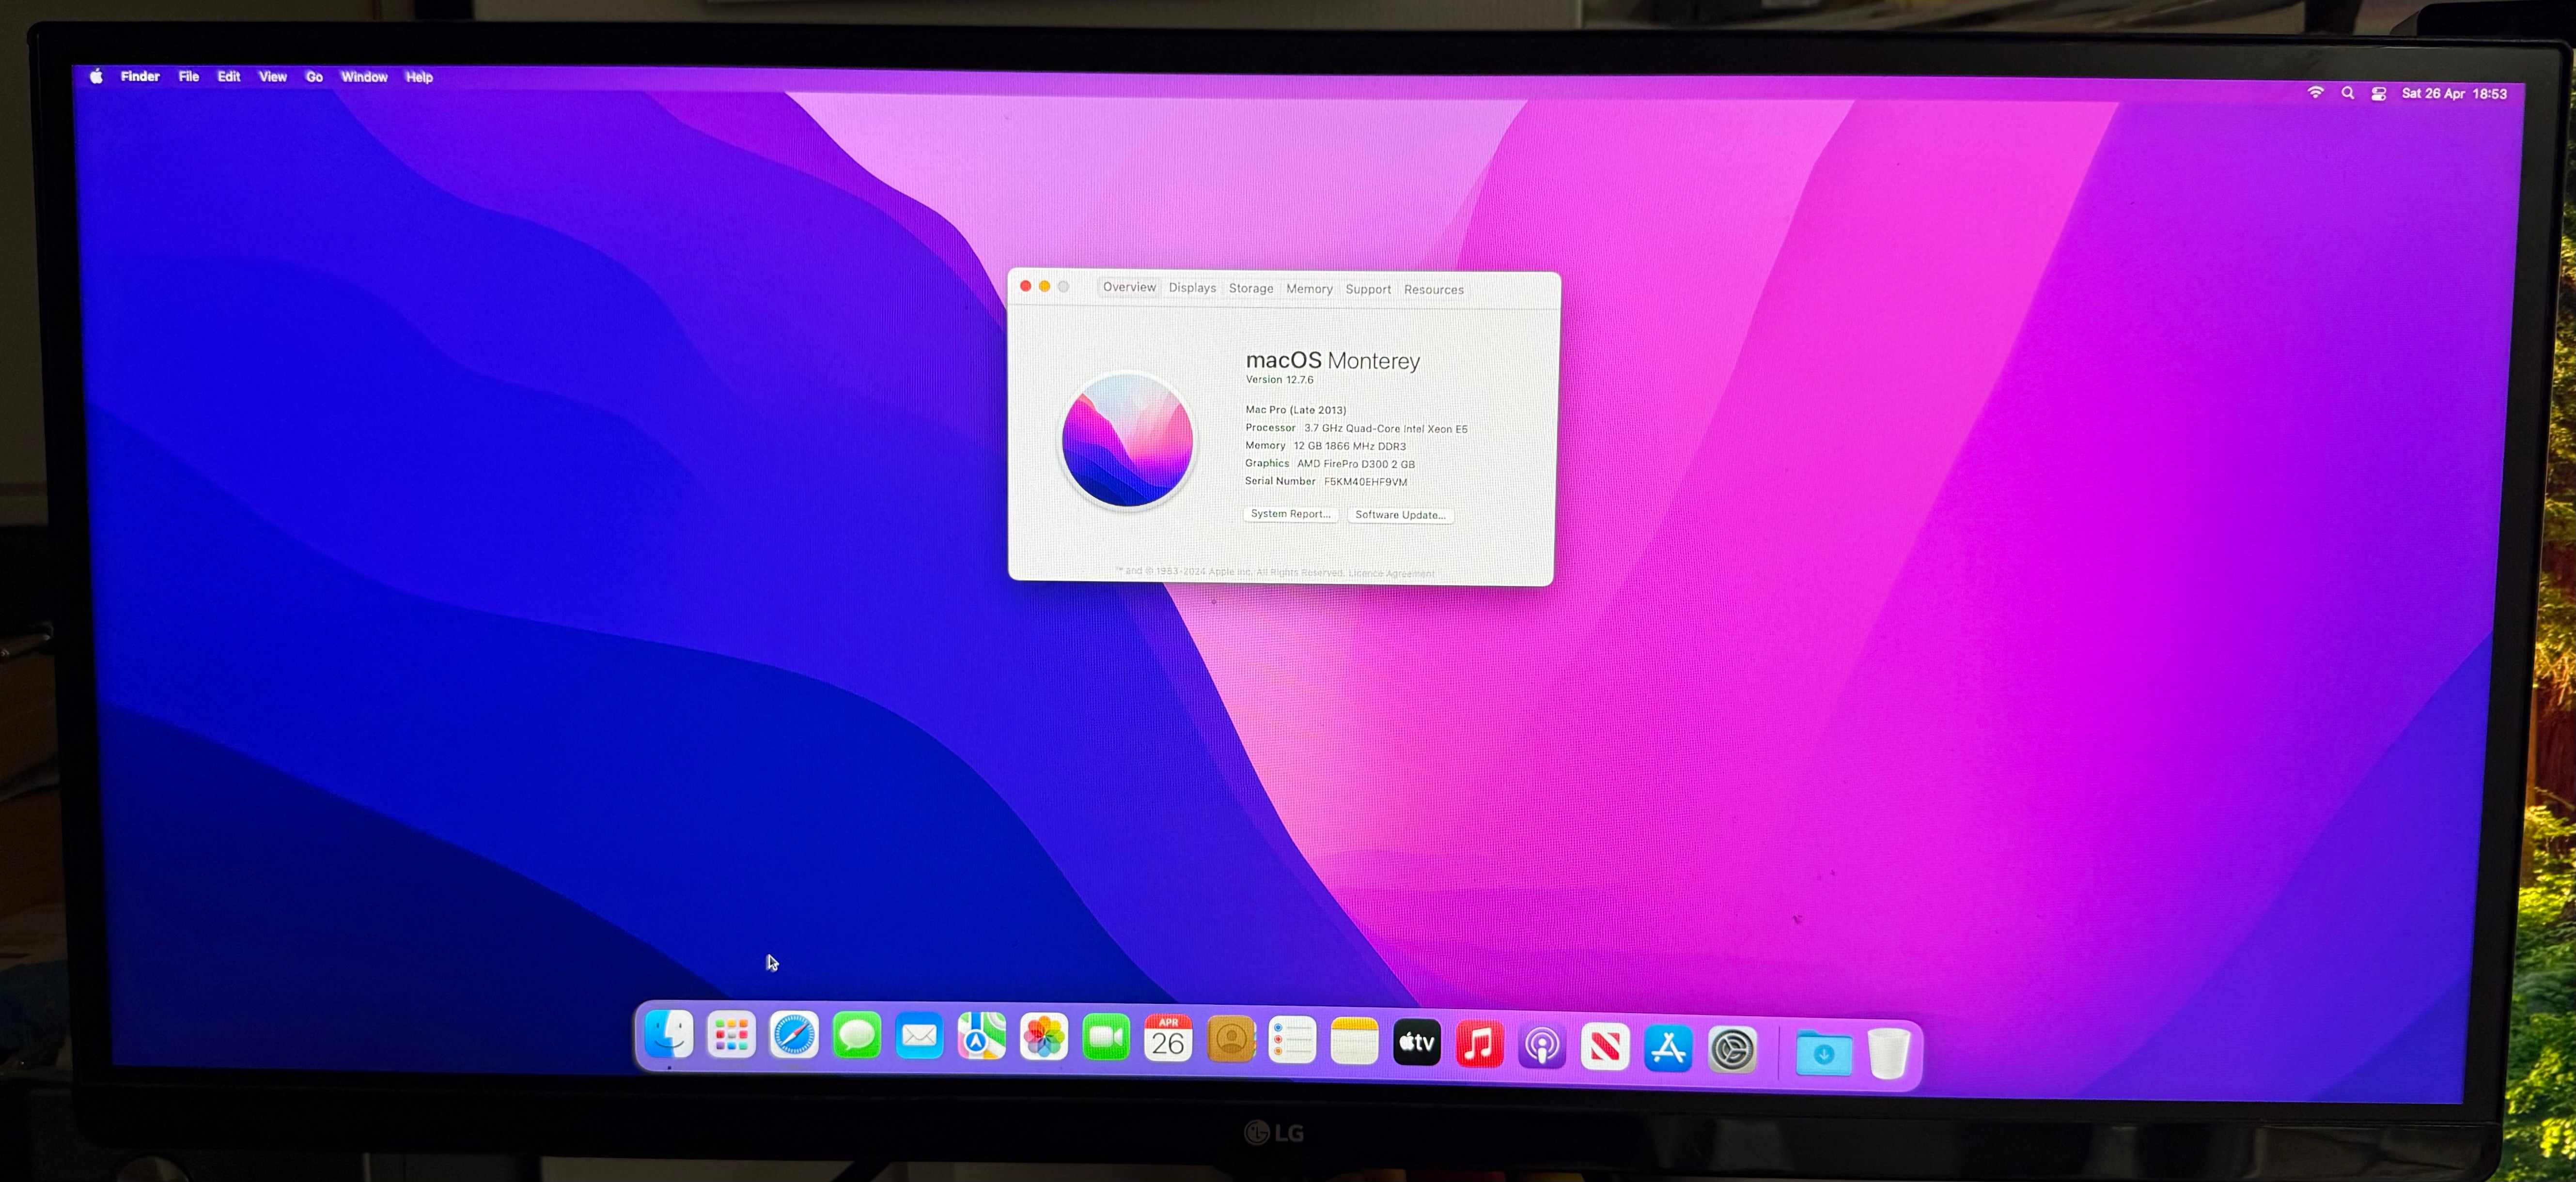Open Spotlight search icon

2347,93
